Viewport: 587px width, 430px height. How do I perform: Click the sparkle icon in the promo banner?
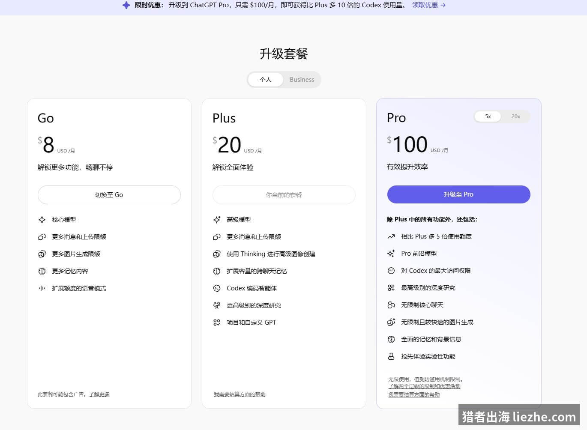click(x=126, y=5)
